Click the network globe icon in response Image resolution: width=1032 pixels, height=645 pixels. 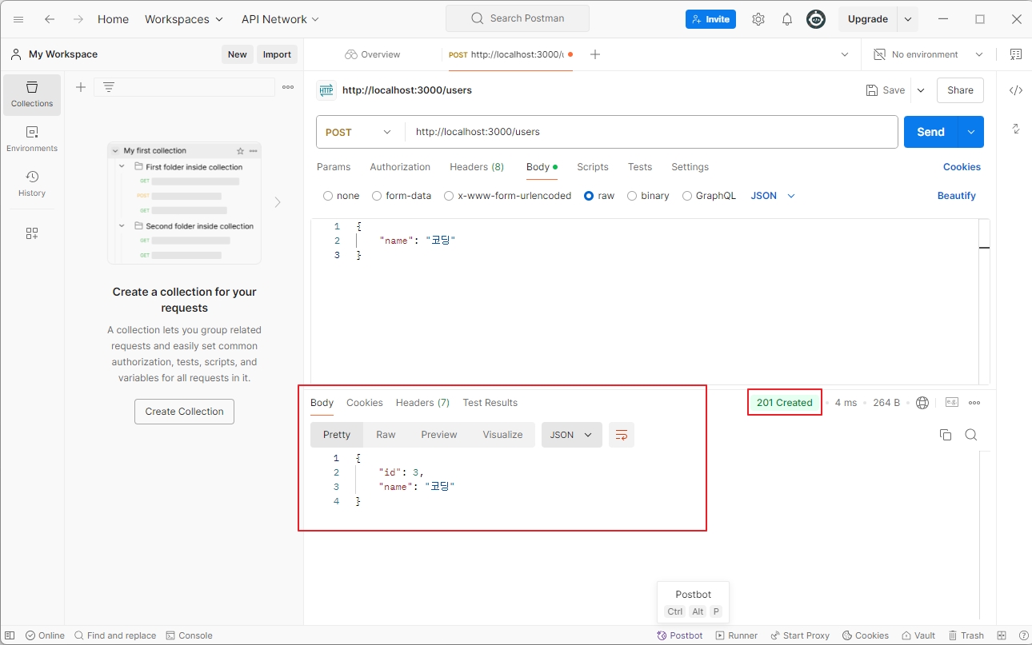coord(922,403)
